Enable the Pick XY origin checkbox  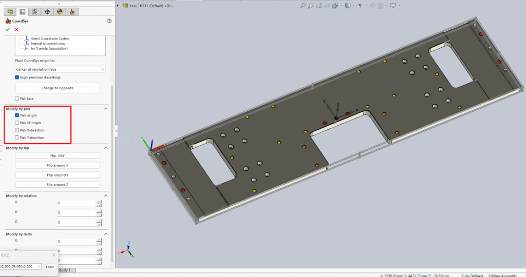(17, 123)
